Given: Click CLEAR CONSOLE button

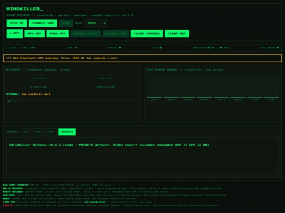Looking at the screenshot, I should 147,34.
